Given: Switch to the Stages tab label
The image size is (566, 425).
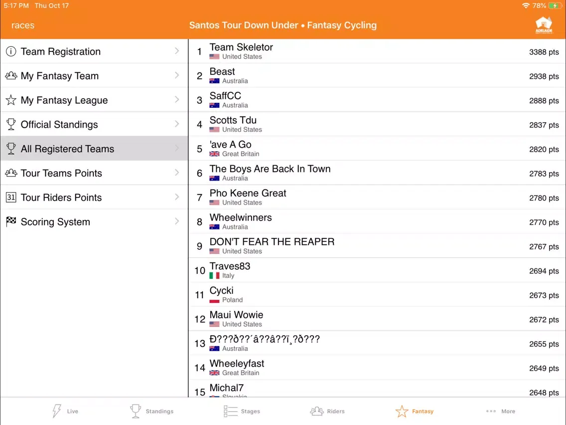Looking at the screenshot, I should click(251, 411).
